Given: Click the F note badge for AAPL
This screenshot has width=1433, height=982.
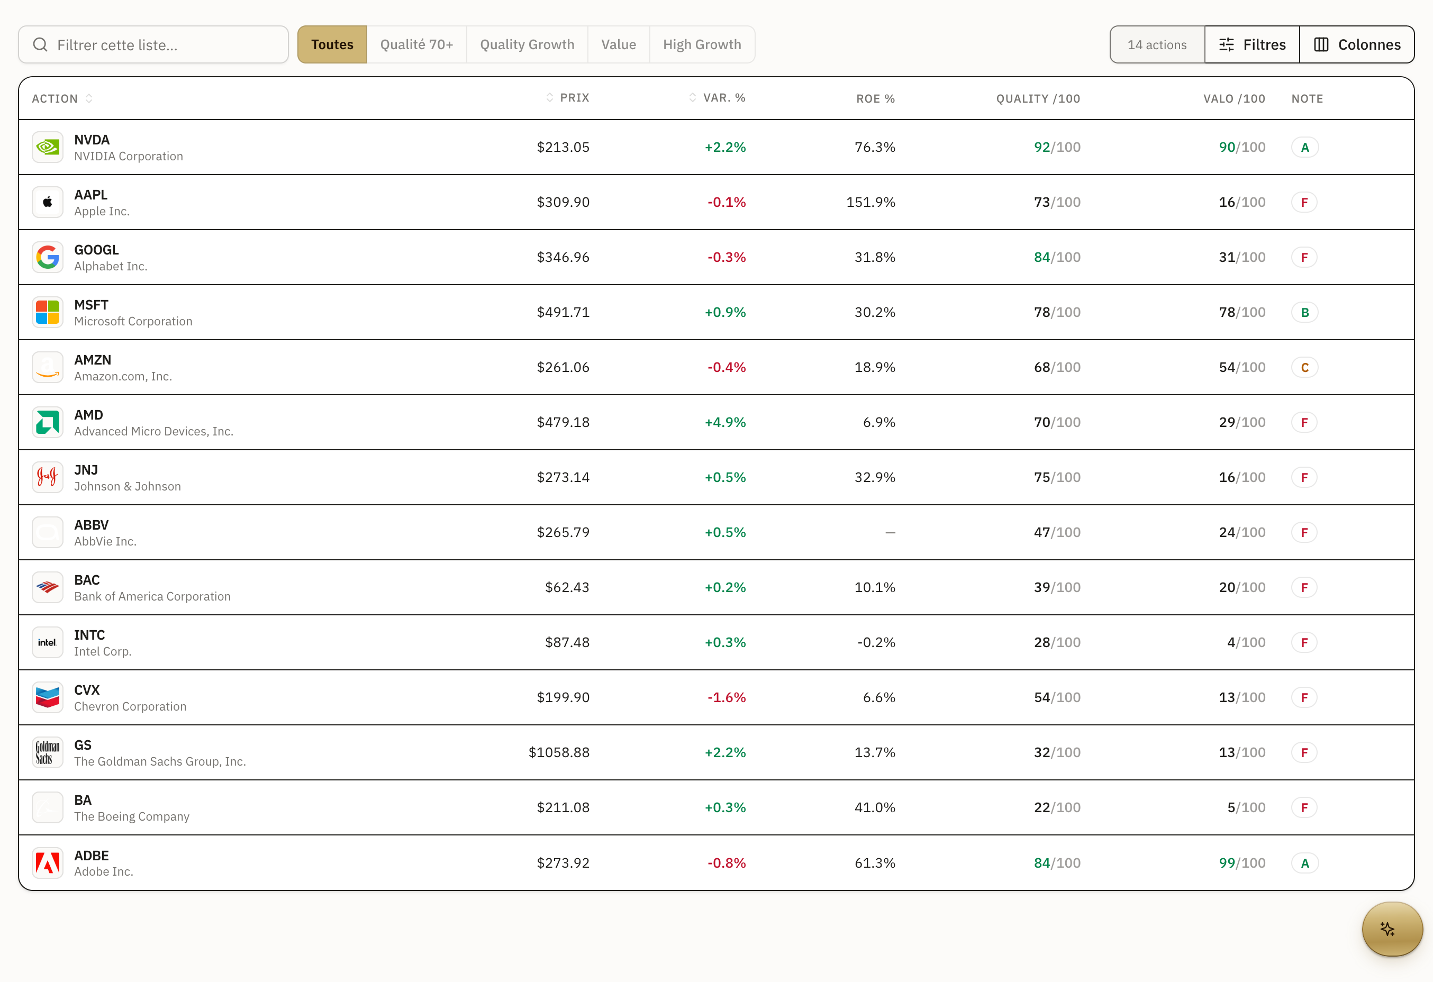Looking at the screenshot, I should point(1304,202).
